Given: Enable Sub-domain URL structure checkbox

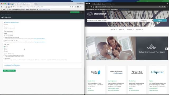Looking at the screenshot, I should (x=4, y=41).
